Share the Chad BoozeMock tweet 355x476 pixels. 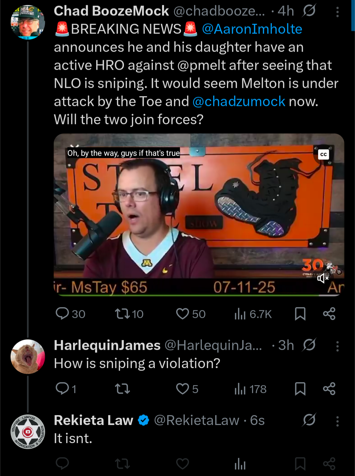[x=329, y=314]
